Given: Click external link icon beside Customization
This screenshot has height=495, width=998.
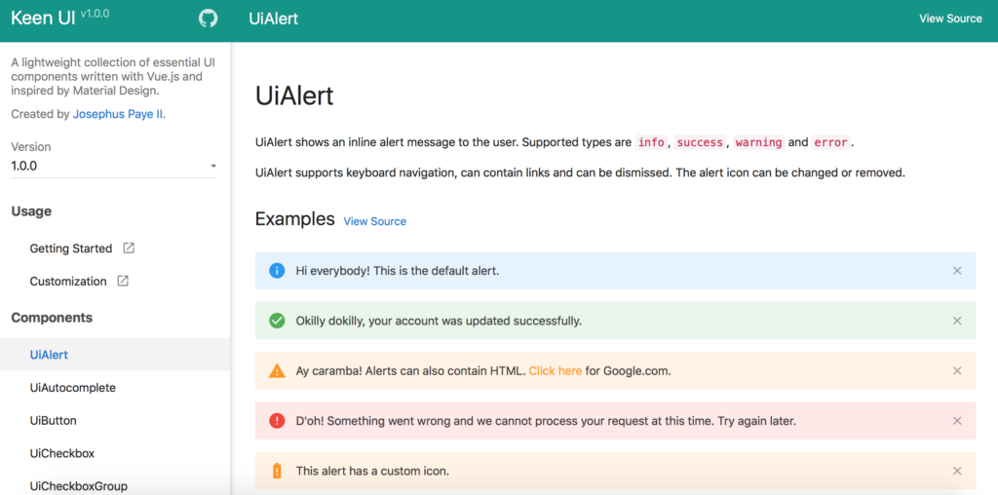Looking at the screenshot, I should [x=123, y=282].
